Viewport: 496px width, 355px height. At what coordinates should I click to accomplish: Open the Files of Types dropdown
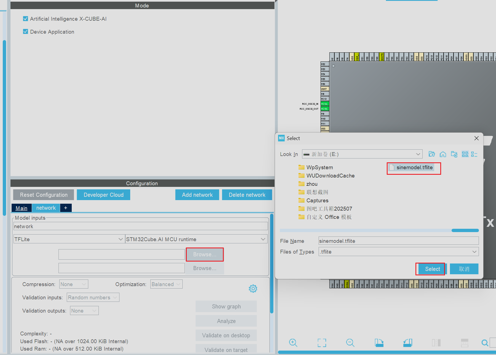tap(398, 252)
